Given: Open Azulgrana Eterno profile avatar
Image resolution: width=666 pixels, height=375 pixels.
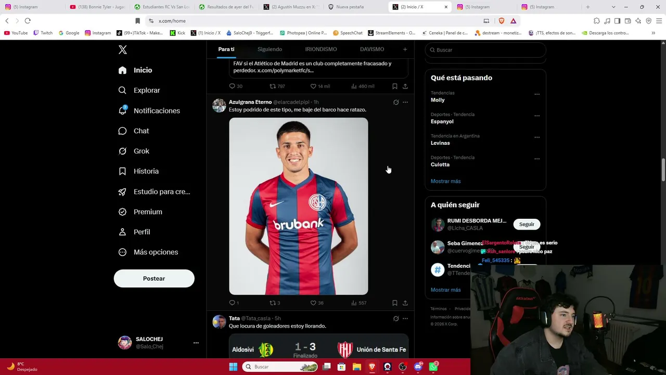Looking at the screenshot, I should [219, 105].
